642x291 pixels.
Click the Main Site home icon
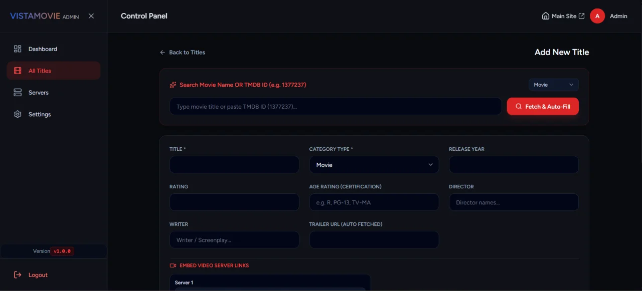[546, 16]
